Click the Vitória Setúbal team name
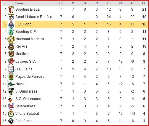This screenshot has height=126, width=149. click(27, 114)
